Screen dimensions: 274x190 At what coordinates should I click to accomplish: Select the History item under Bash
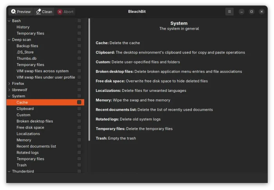(x=23, y=27)
